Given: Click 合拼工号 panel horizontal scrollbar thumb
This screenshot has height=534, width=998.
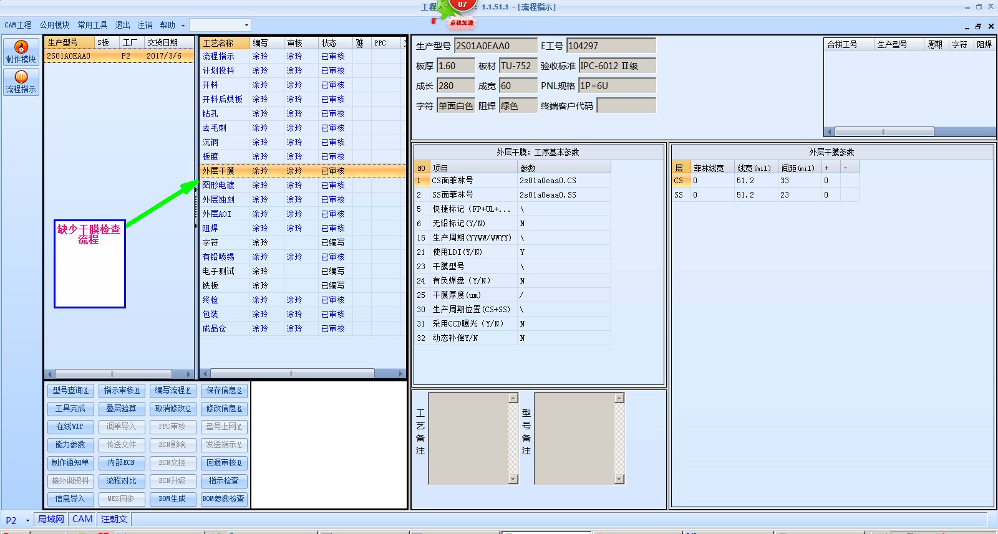Looking at the screenshot, I should click(x=884, y=131).
